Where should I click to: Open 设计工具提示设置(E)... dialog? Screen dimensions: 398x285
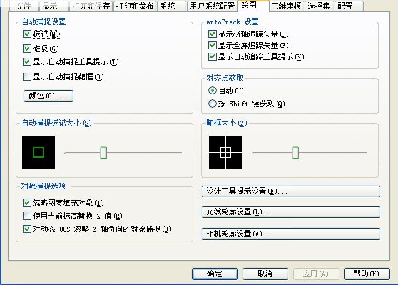click(290, 191)
